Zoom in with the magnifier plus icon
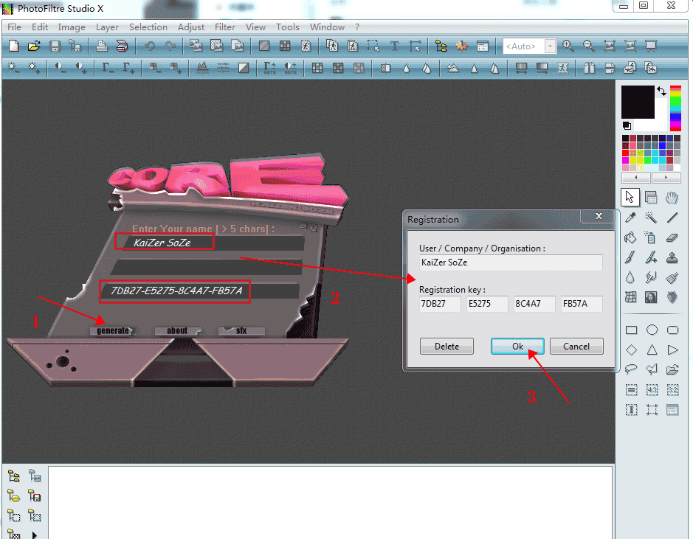Image resolution: width=693 pixels, height=539 pixels. point(568,46)
